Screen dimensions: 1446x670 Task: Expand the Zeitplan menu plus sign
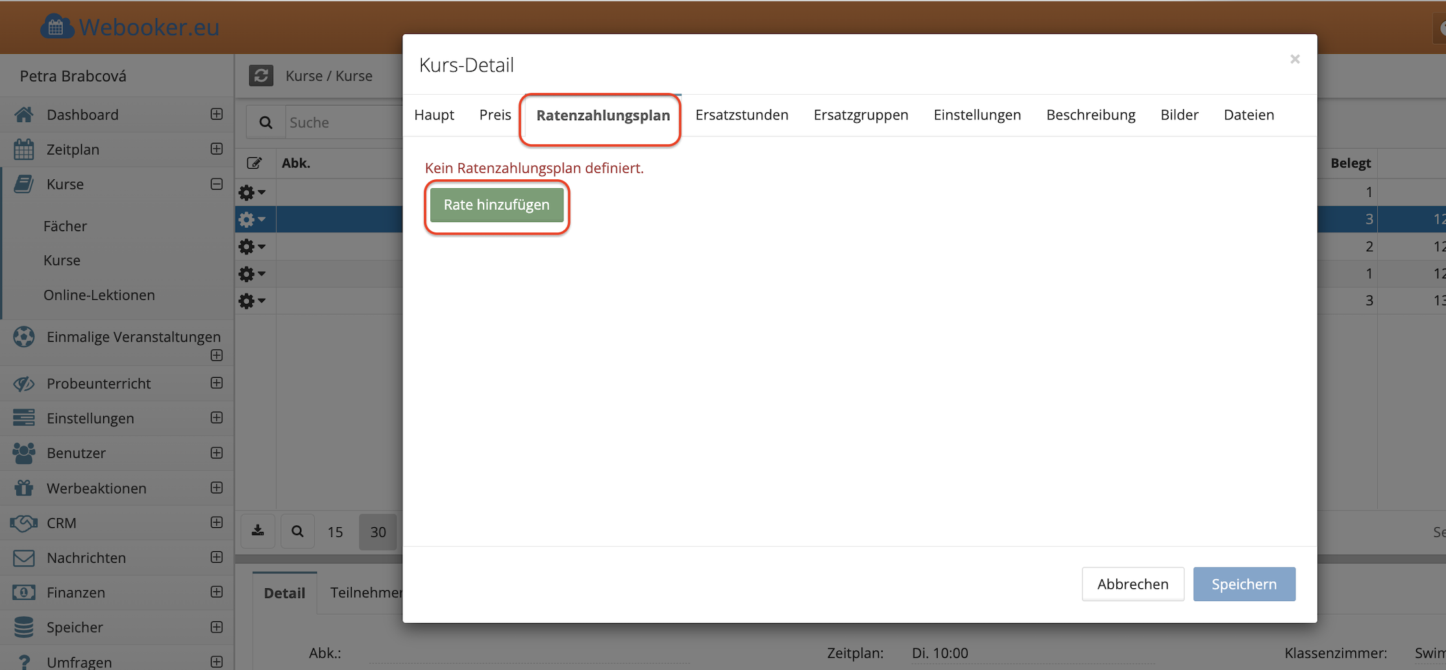coord(217,149)
